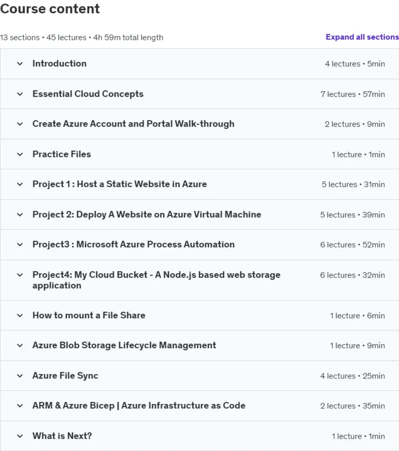Click "4 lectures • 5min" in Introduction row
Image resolution: width=399 pixels, height=451 pixels.
[x=355, y=63]
